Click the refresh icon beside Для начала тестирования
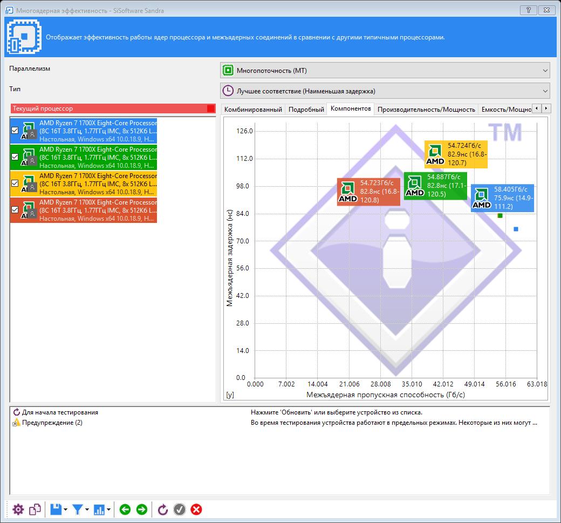 [17, 412]
